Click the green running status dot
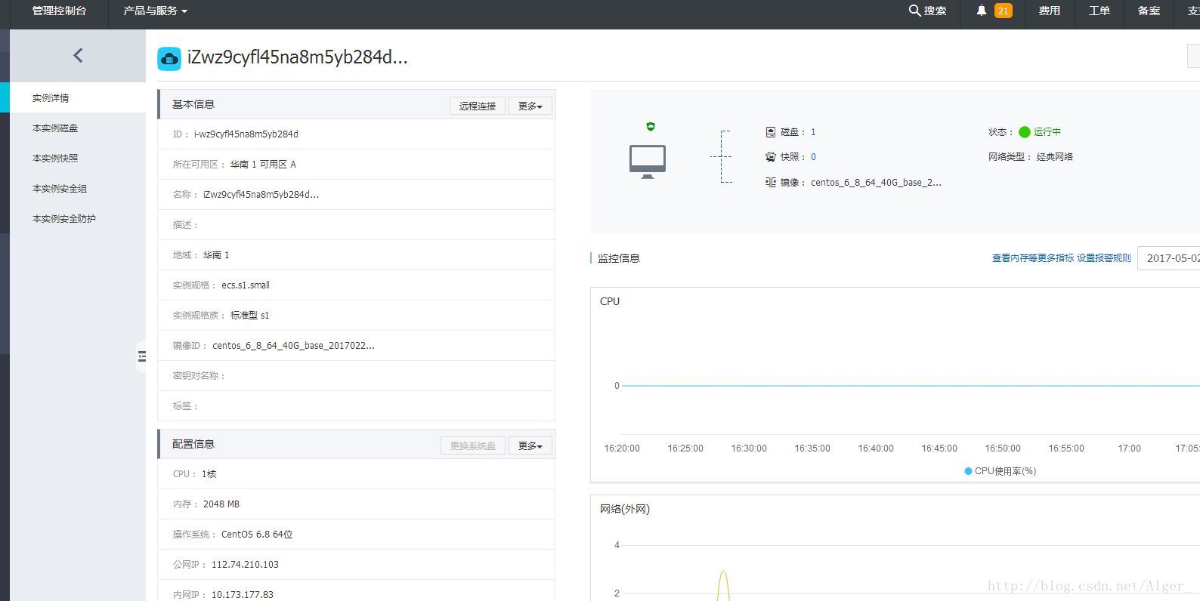The height and width of the screenshot is (601, 1200). [1025, 132]
